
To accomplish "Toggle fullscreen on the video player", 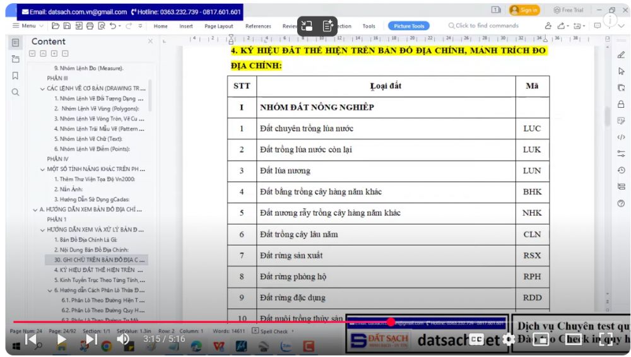I will pyautogui.click(x=606, y=339).
